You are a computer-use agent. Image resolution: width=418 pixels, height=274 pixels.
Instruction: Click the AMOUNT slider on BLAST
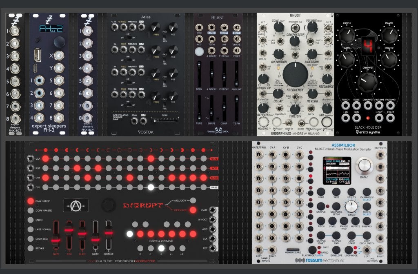click(x=236, y=74)
